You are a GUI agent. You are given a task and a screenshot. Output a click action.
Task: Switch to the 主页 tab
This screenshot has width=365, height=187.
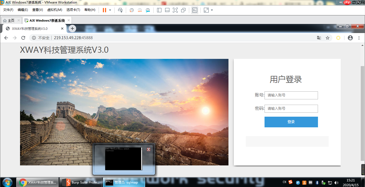coord(10,20)
